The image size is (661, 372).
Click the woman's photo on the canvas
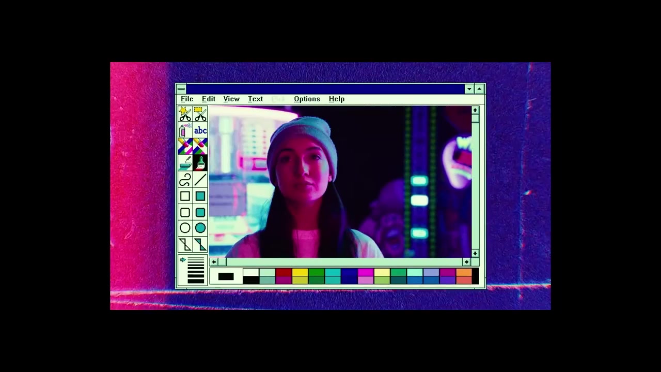[x=340, y=182]
